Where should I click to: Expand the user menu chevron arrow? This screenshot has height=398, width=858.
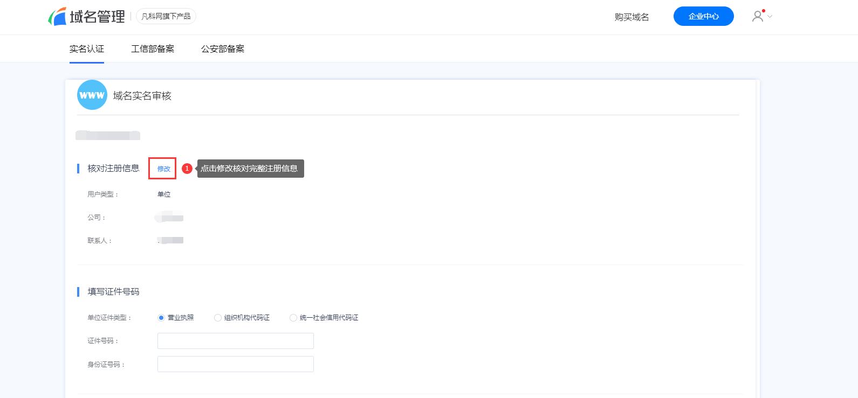[x=770, y=17]
